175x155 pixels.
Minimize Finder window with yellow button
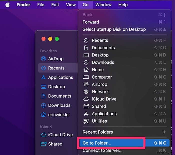[x=50, y=39]
